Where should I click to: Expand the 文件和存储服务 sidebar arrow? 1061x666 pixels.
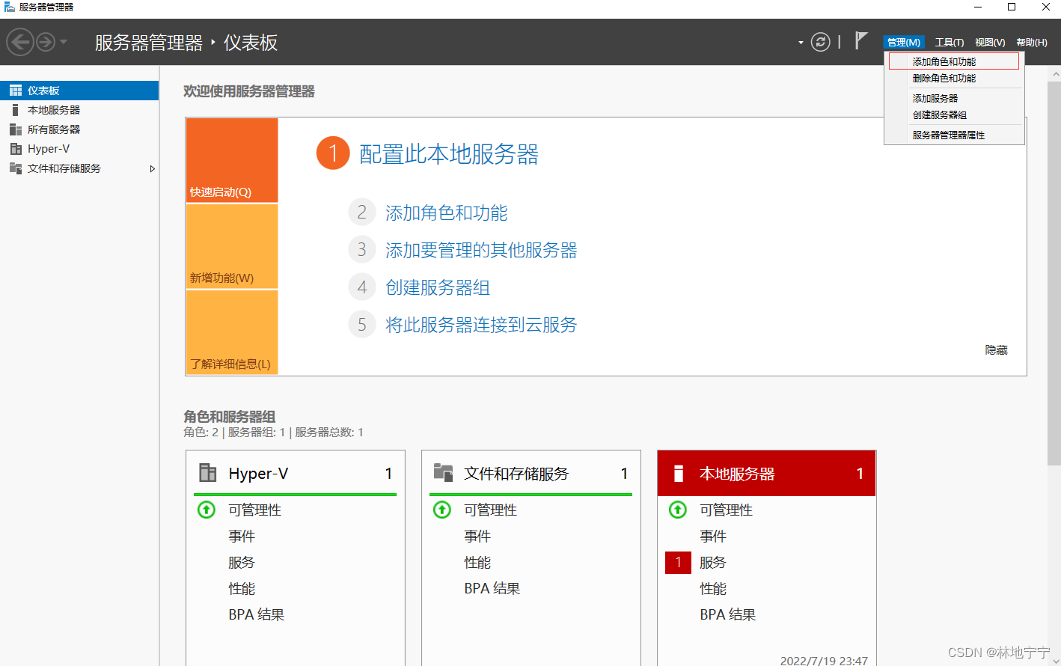152,168
